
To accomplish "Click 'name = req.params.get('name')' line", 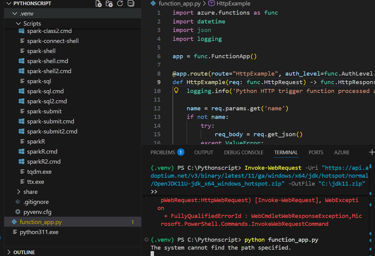I will [237, 108].
